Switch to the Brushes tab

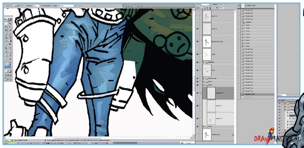140,6
